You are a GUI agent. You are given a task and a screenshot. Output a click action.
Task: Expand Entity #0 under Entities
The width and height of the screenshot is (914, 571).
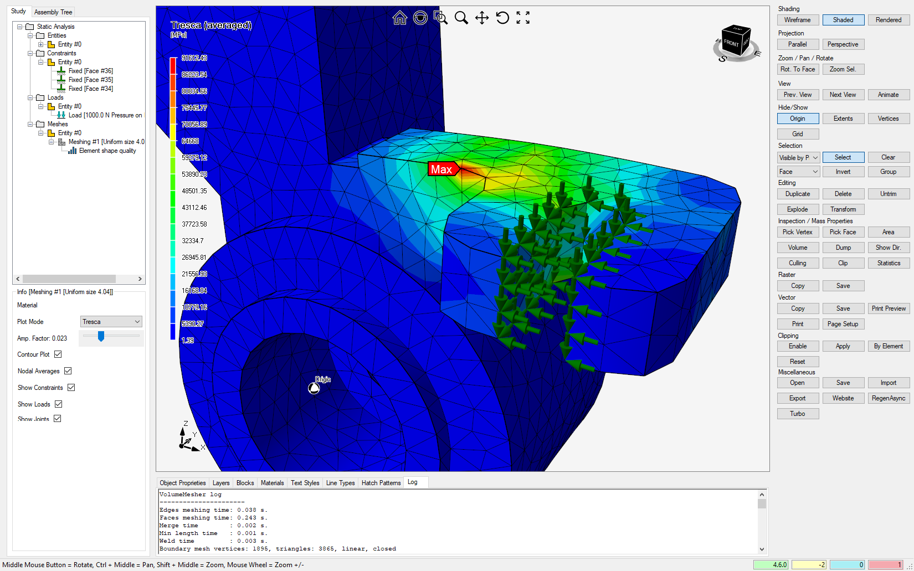pyautogui.click(x=41, y=44)
